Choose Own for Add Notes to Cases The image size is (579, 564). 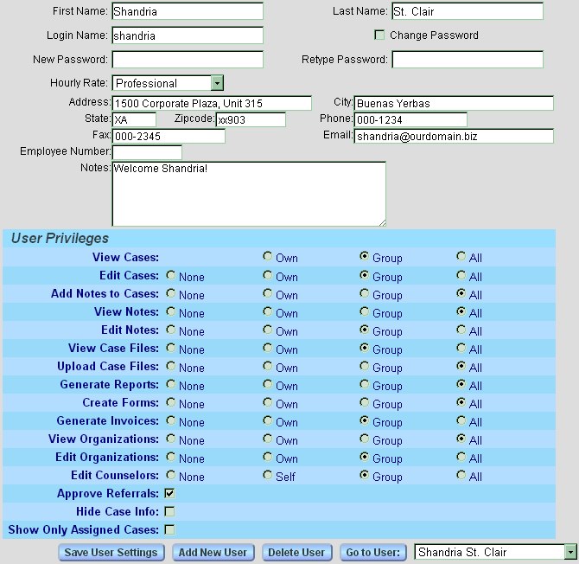268,293
